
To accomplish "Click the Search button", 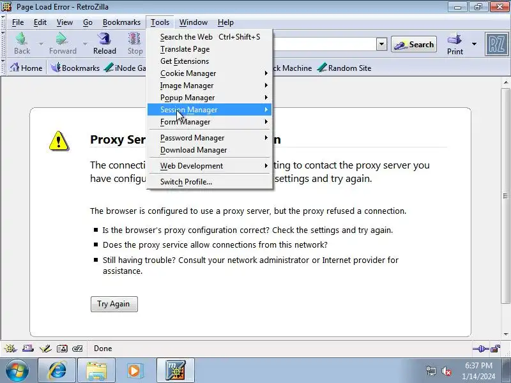I will point(414,44).
